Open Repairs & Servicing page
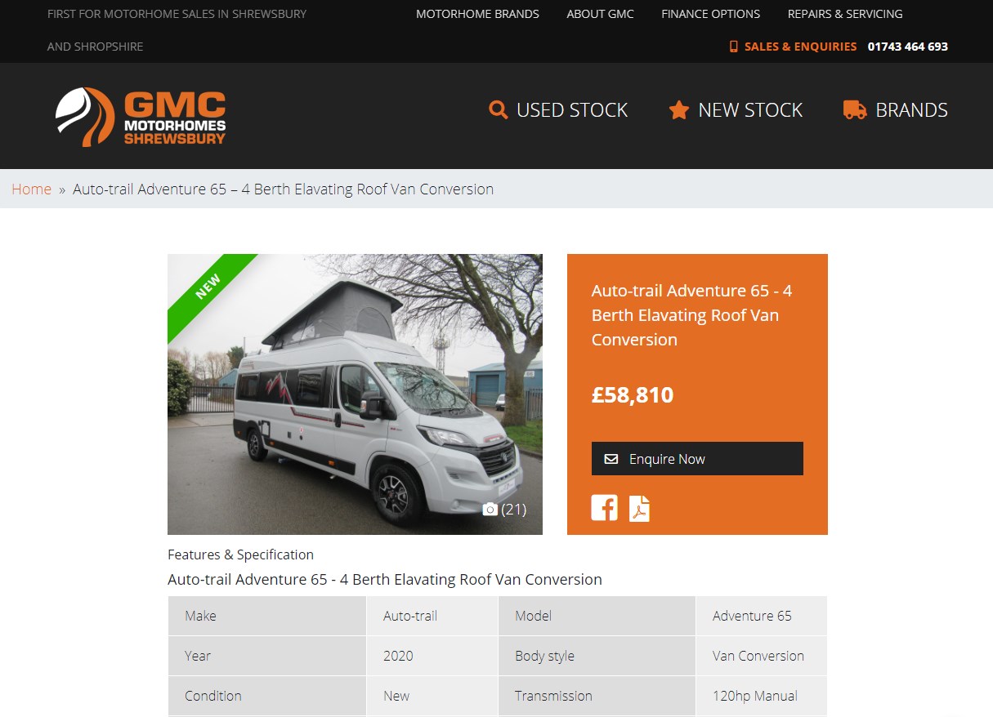Screen dimensions: 993x717 pos(845,14)
